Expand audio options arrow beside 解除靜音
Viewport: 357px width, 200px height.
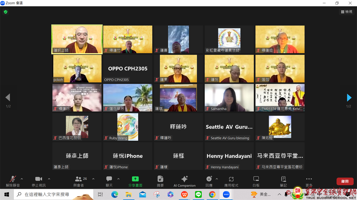(22, 179)
